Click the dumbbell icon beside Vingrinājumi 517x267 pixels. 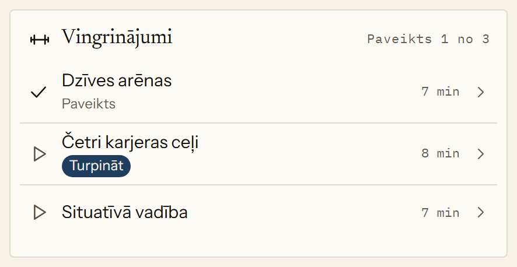coord(40,40)
